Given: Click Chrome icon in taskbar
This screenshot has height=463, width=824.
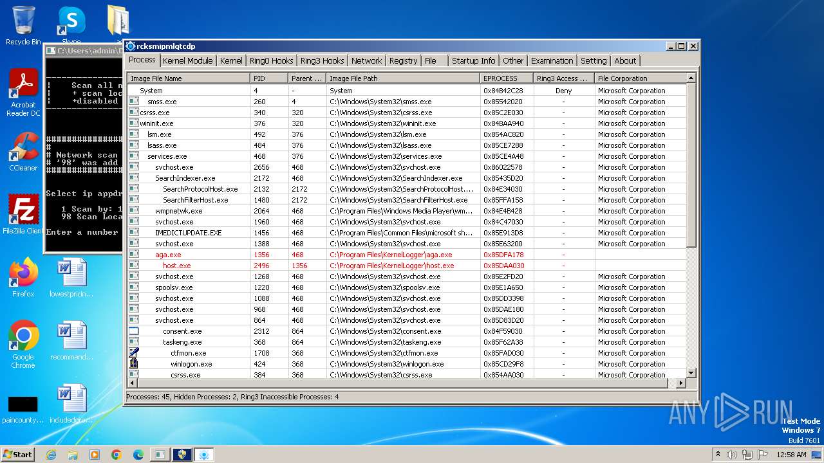Looking at the screenshot, I should point(117,455).
